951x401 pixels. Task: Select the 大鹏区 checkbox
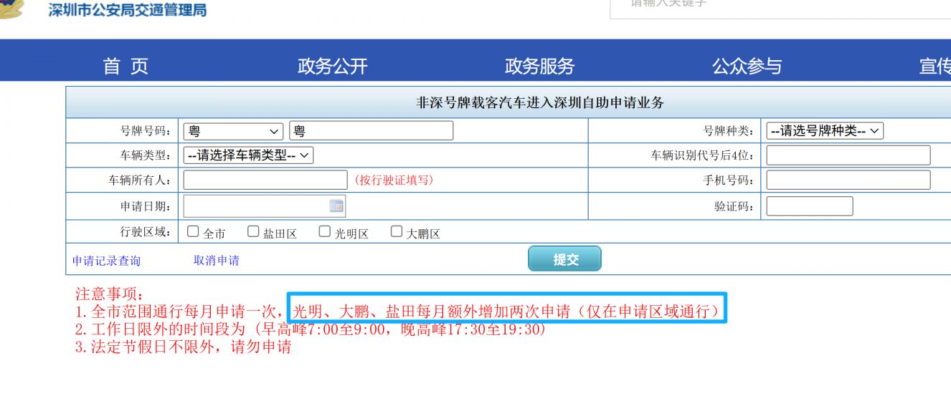coord(397,231)
